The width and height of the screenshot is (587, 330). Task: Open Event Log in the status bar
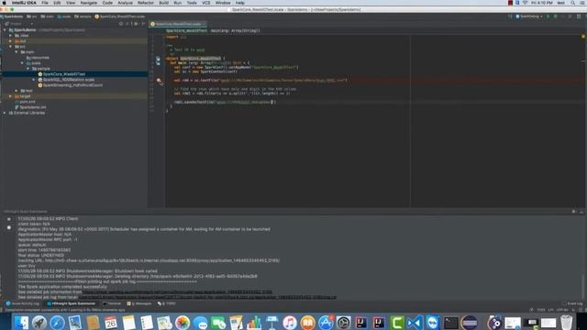coord(572,303)
